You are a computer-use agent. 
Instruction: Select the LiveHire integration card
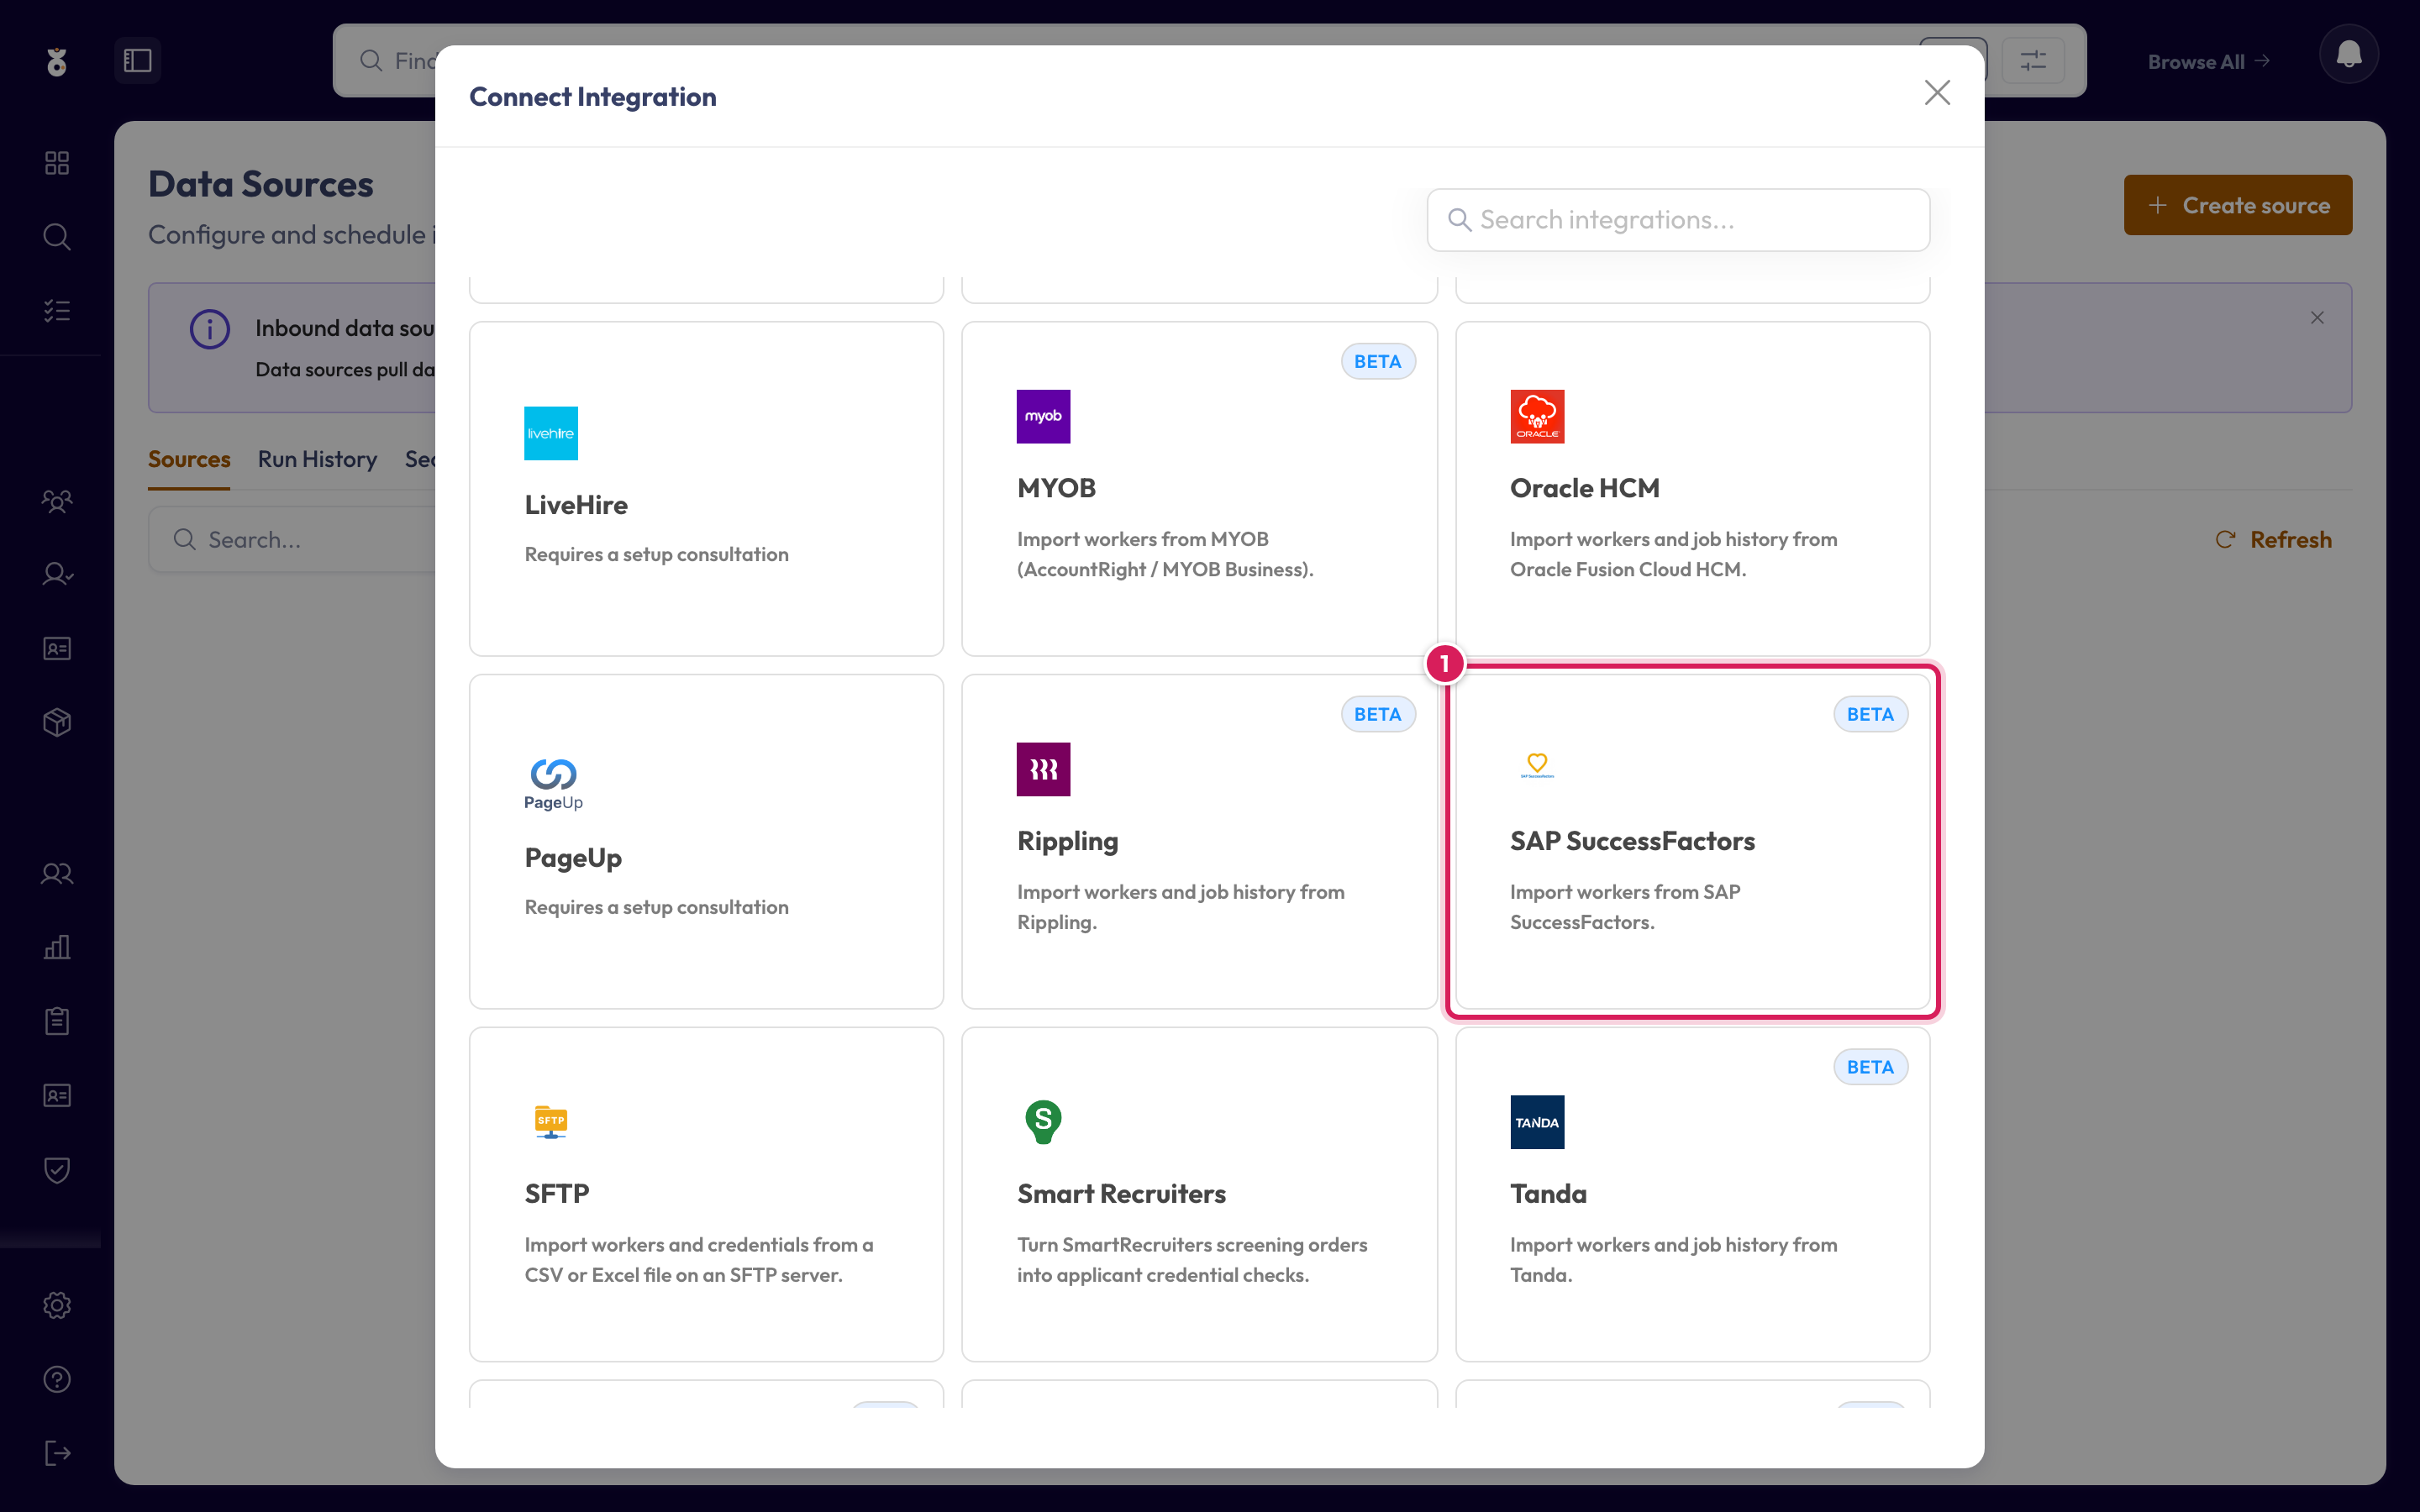click(x=706, y=488)
